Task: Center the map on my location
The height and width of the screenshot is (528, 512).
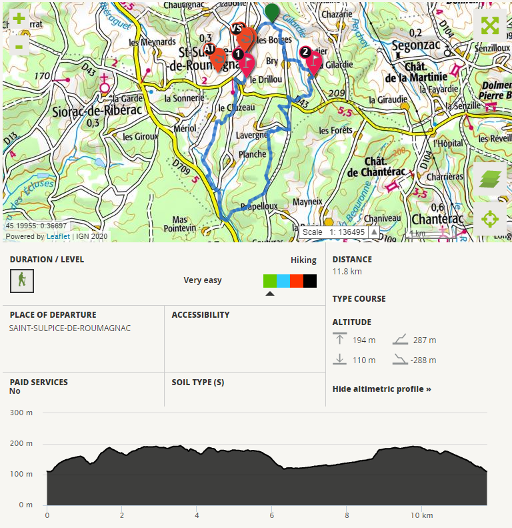Action: pos(490,219)
